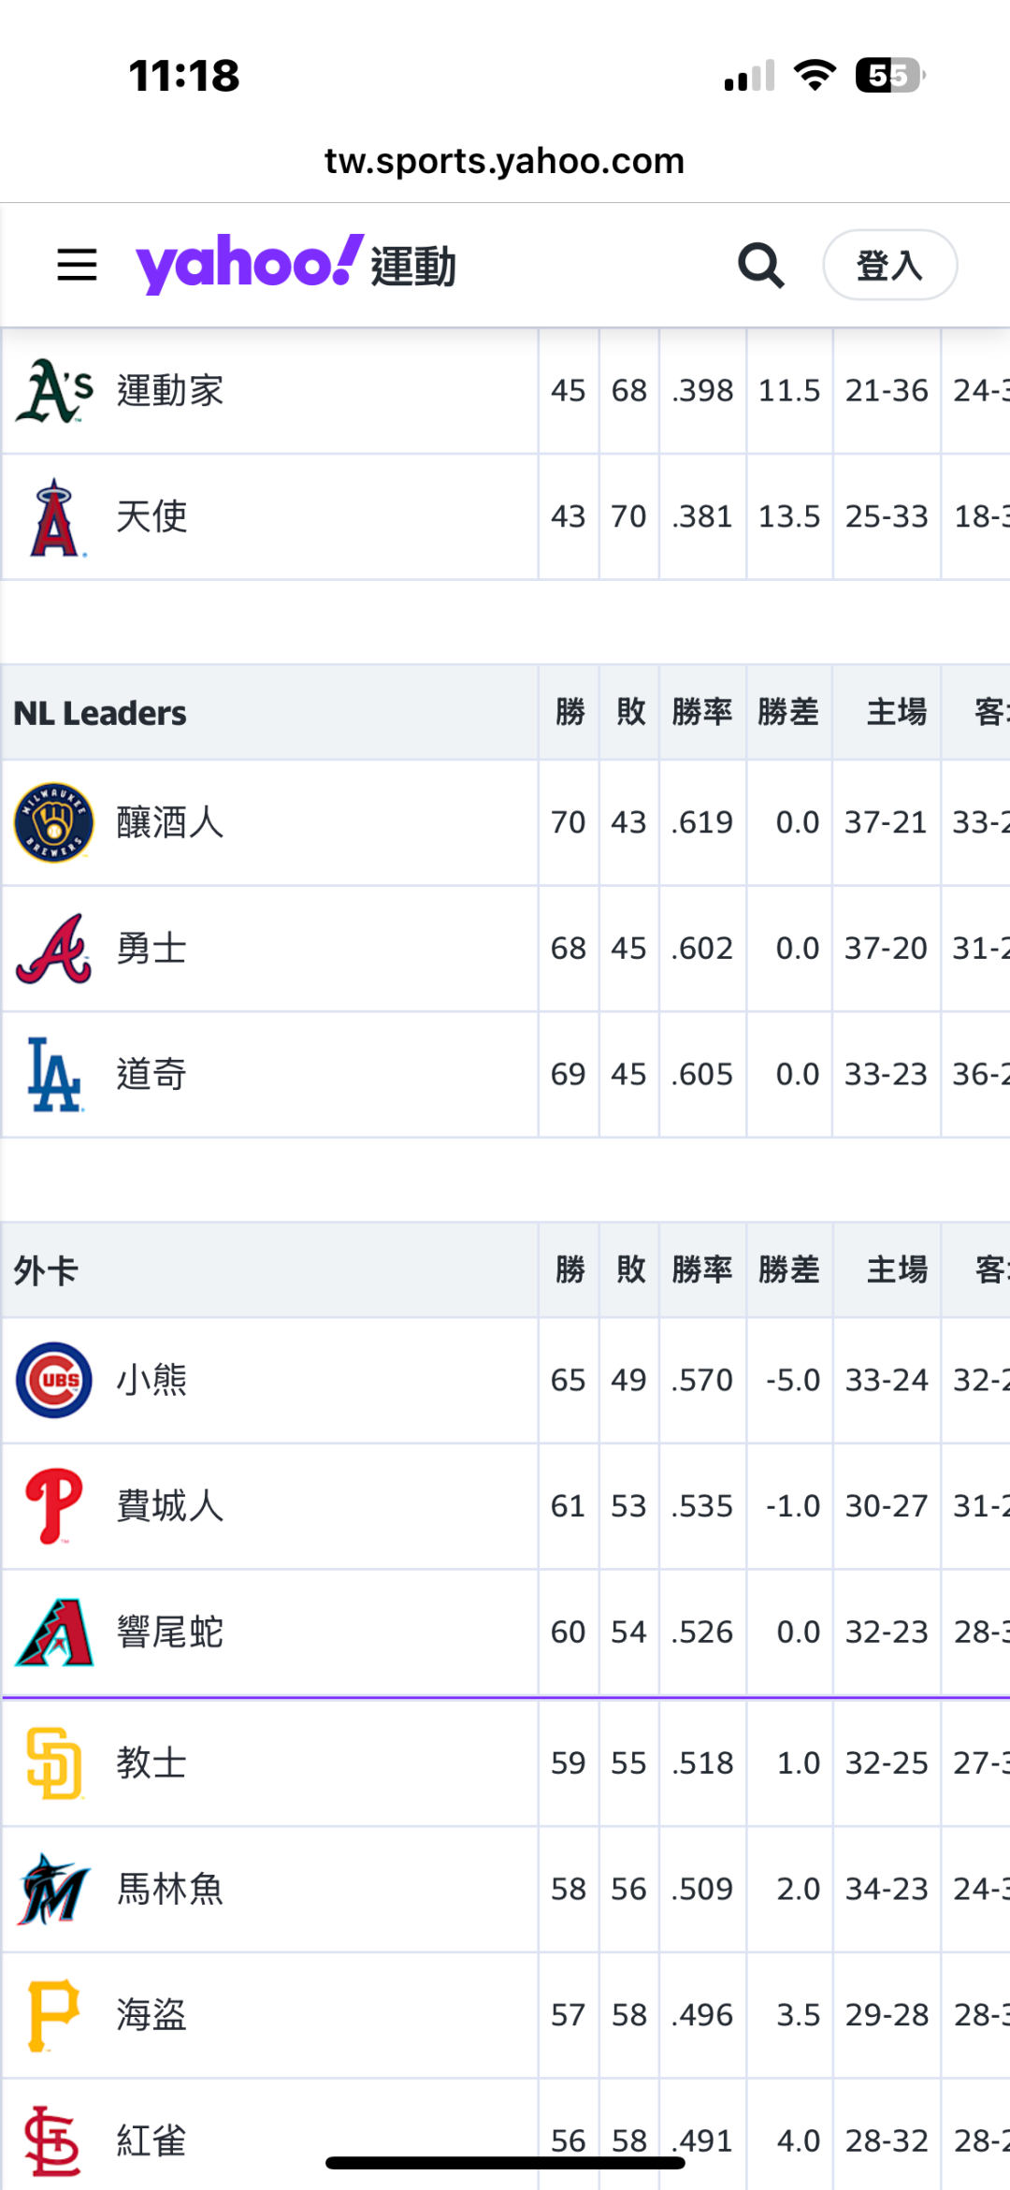Tap the Dodgers 道奇 logo

pyautogui.click(x=54, y=1075)
